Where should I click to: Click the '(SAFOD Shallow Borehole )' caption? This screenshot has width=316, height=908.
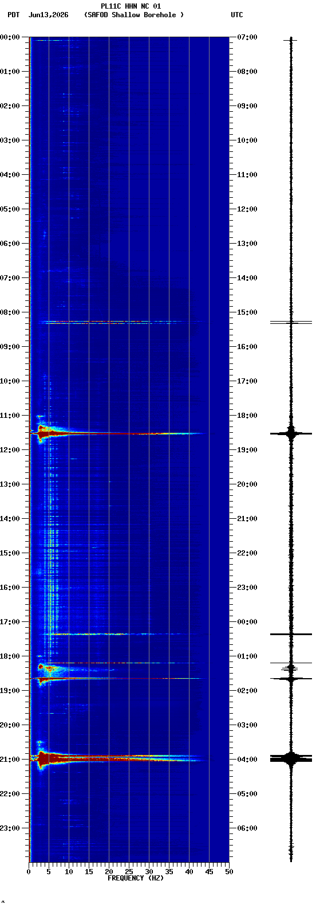pyautogui.click(x=134, y=15)
